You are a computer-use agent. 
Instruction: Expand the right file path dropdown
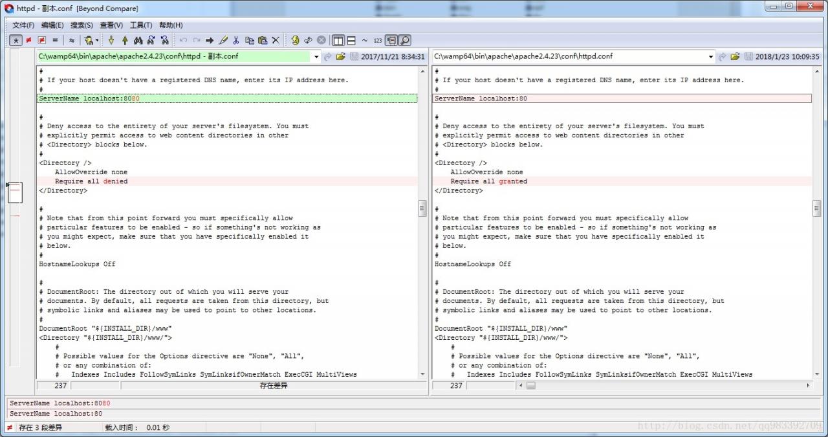(x=712, y=57)
